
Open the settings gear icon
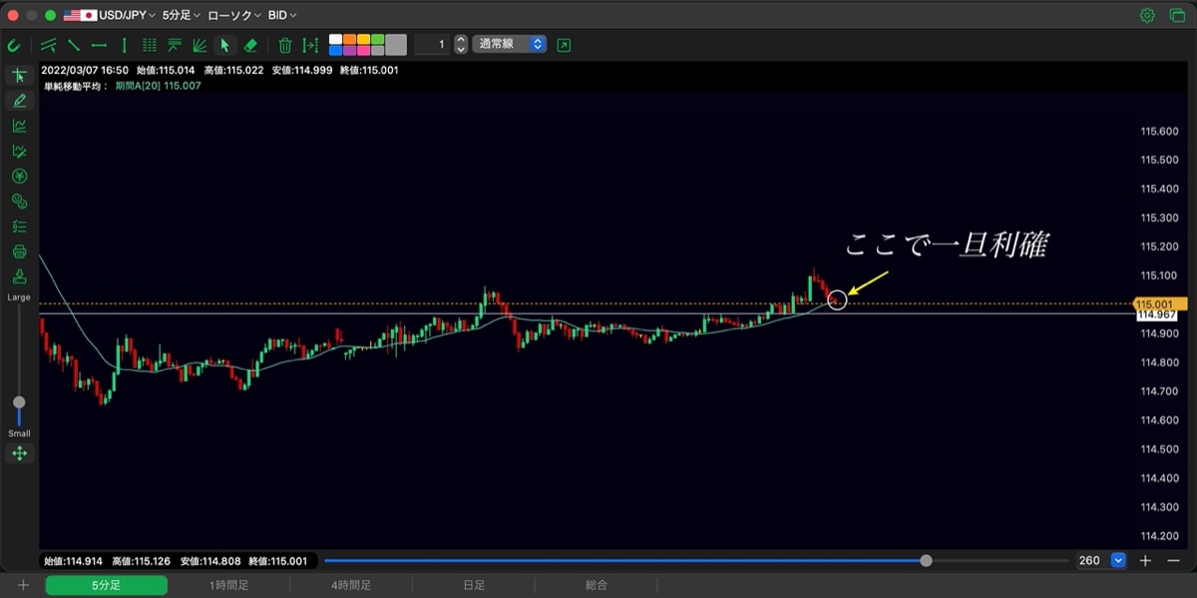(x=1147, y=16)
